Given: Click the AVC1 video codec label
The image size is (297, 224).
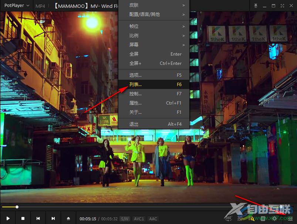Looking at the screenshot, I should coord(139,219).
